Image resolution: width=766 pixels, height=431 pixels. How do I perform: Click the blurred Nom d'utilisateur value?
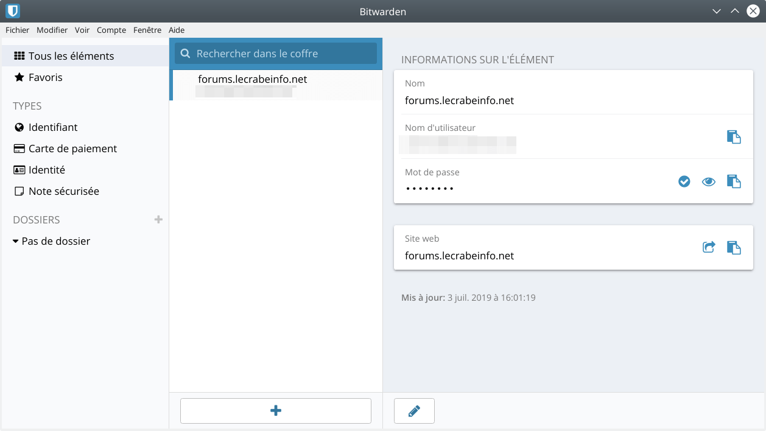[458, 145]
